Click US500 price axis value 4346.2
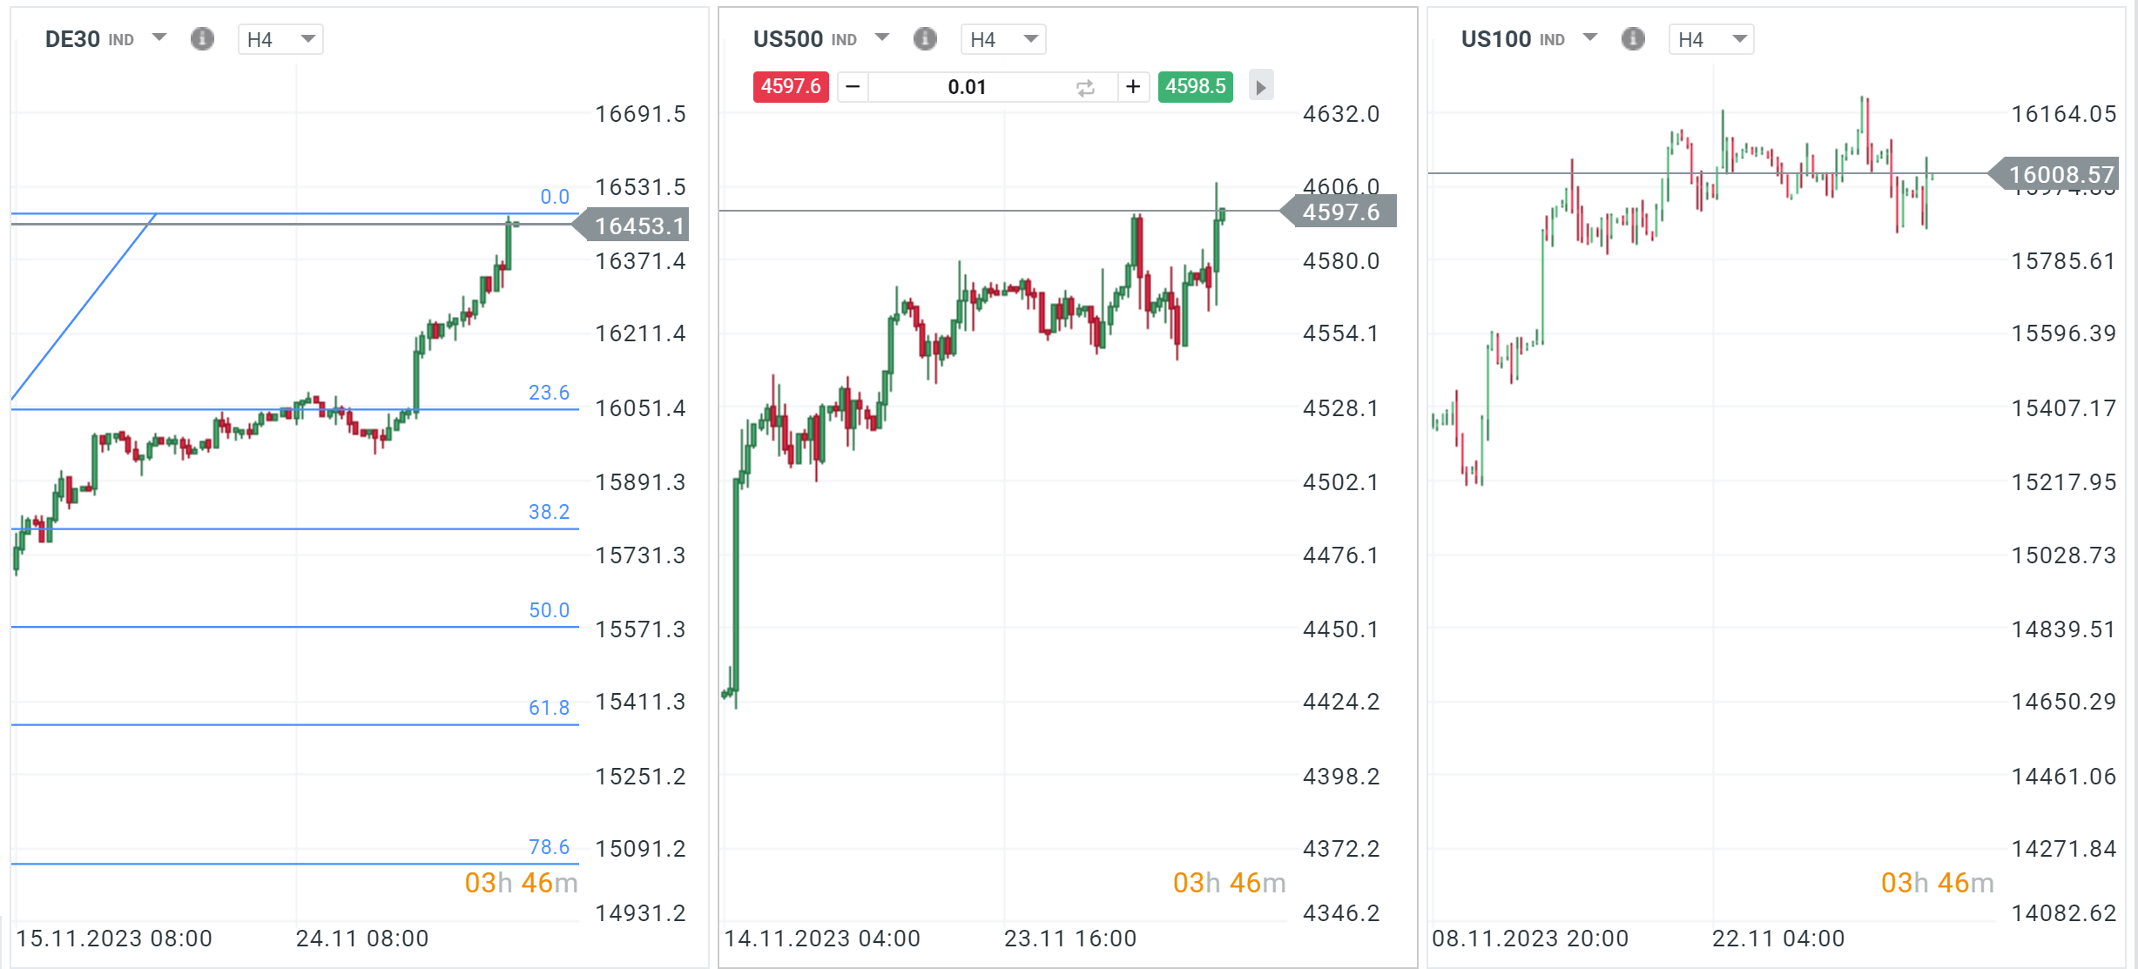Viewport: 2138px width, 969px height. [1341, 913]
